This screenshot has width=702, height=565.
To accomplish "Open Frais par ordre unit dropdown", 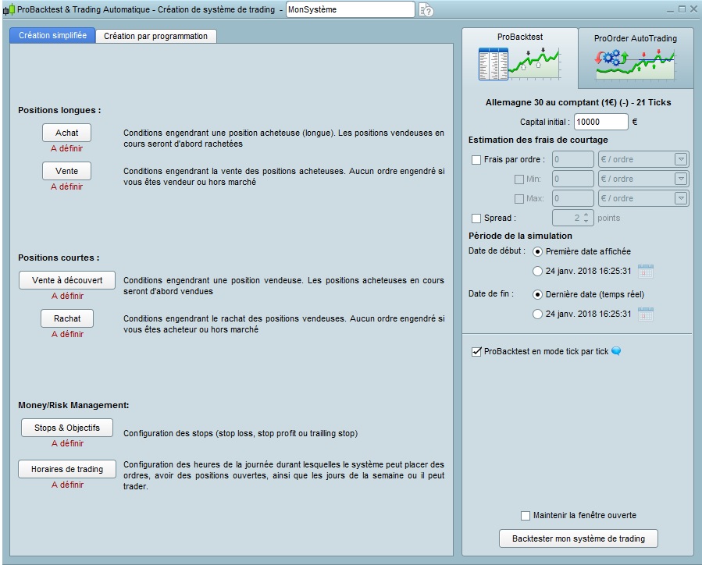I will [x=681, y=159].
